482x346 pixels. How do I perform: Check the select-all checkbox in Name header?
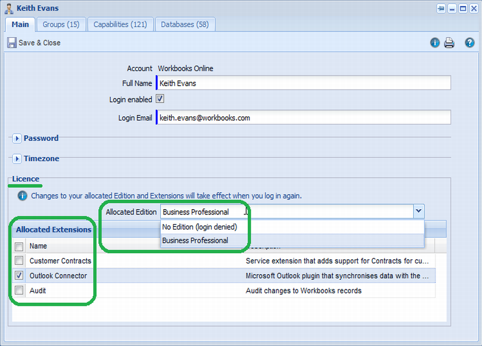(x=19, y=246)
